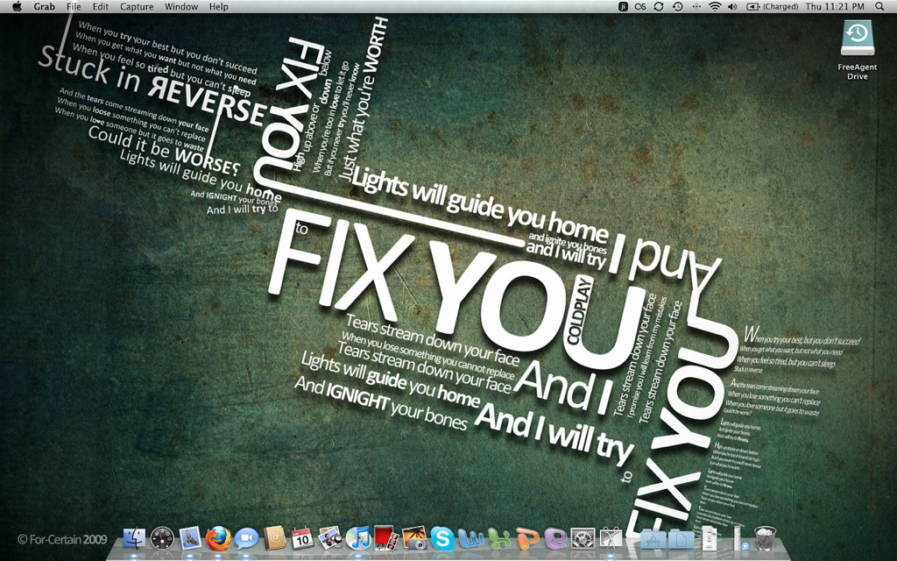Click the black ji menu bar icon
The image size is (897, 561).
623,7
